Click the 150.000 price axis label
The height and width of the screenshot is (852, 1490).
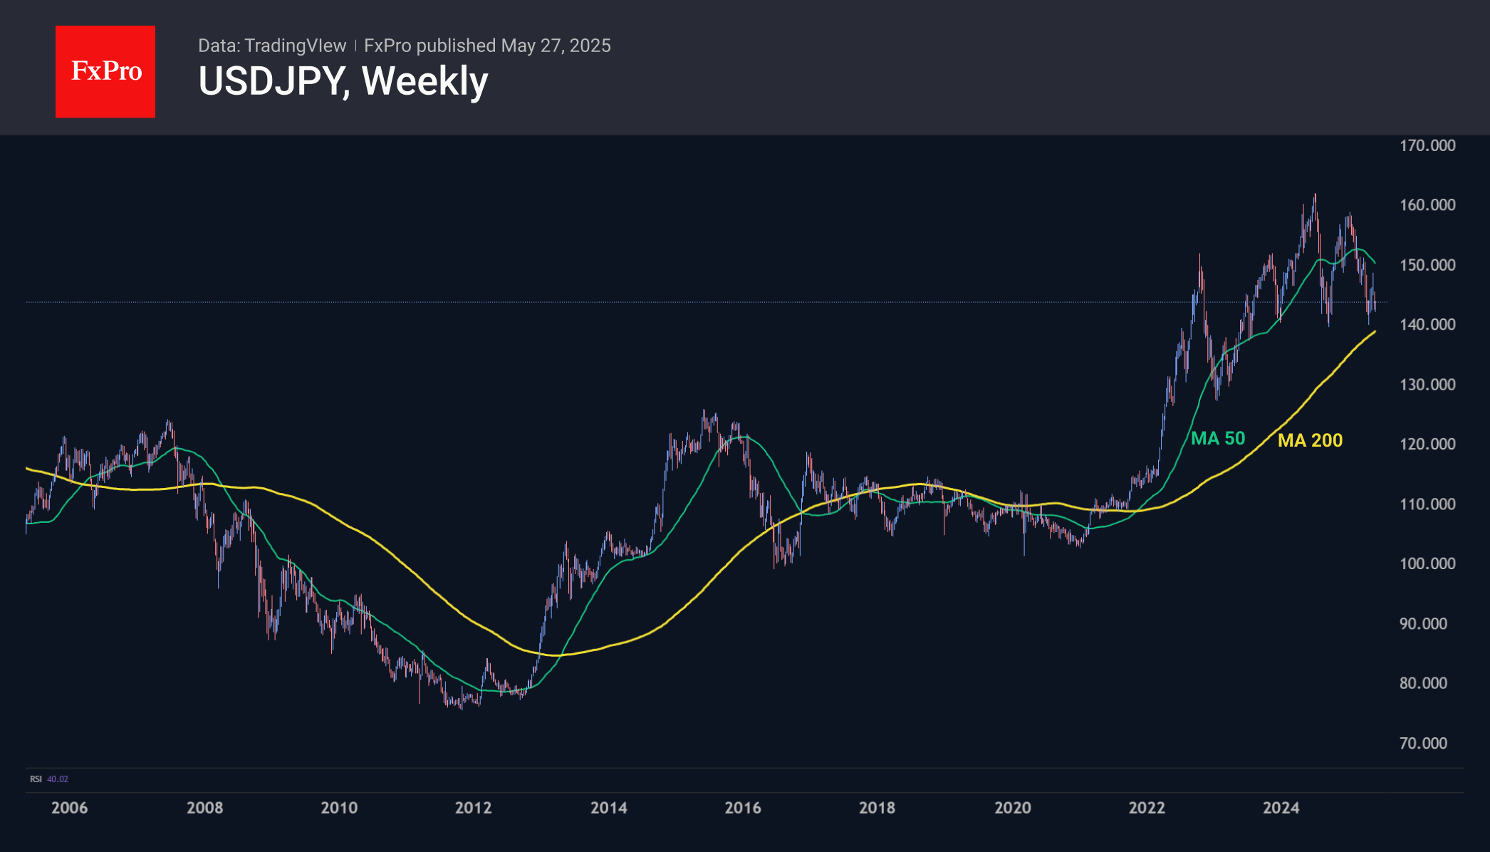click(1427, 265)
